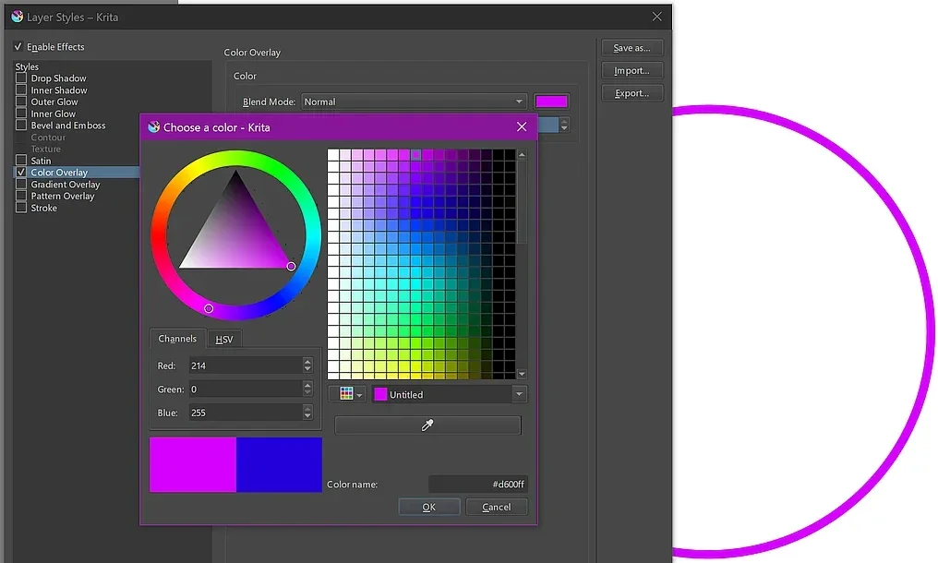938x563 pixels.
Task: Close the Layer Styles window
Action: click(x=656, y=17)
